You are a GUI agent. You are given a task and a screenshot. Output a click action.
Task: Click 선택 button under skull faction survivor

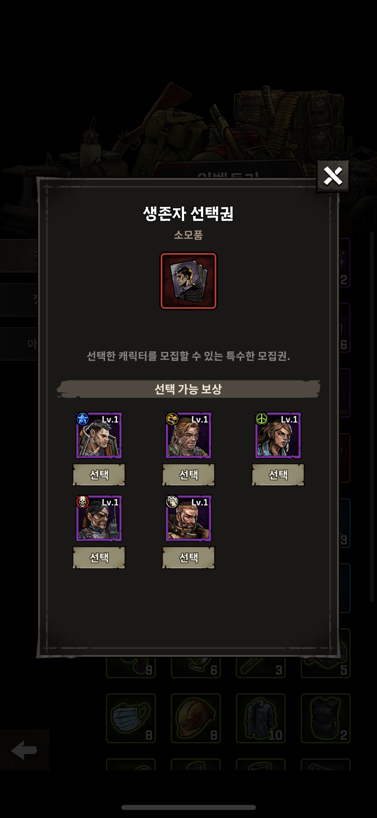tap(99, 558)
